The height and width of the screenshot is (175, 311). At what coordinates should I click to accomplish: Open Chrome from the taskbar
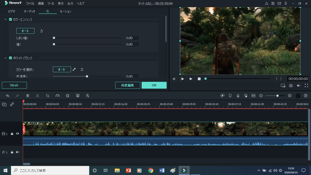coord(151,171)
